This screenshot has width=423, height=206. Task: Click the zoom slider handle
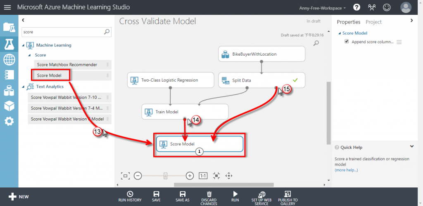[x=166, y=176]
